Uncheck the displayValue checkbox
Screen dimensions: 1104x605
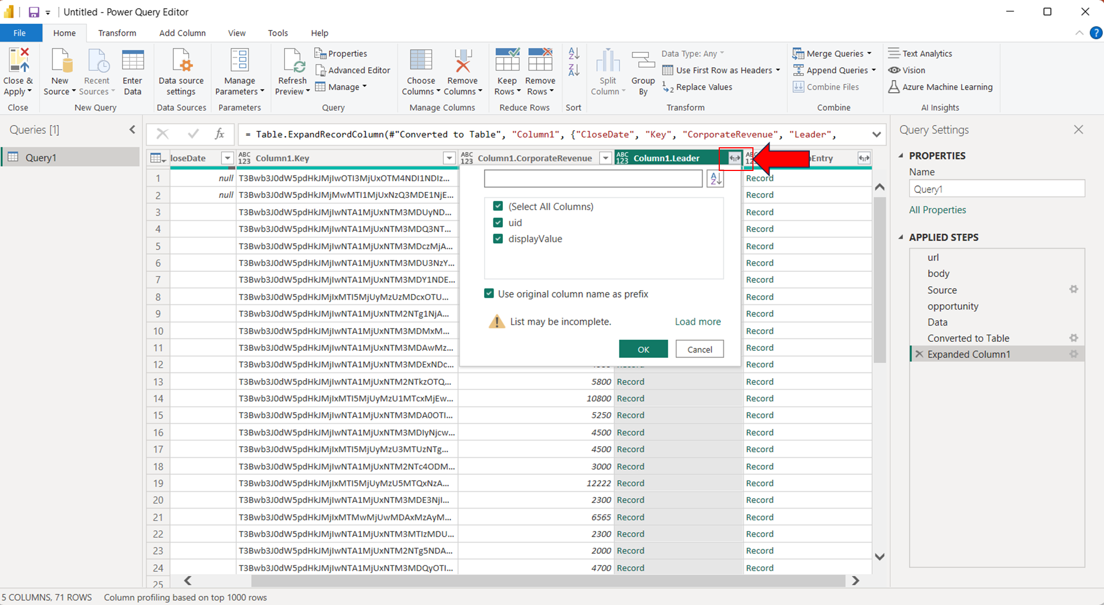click(x=498, y=238)
